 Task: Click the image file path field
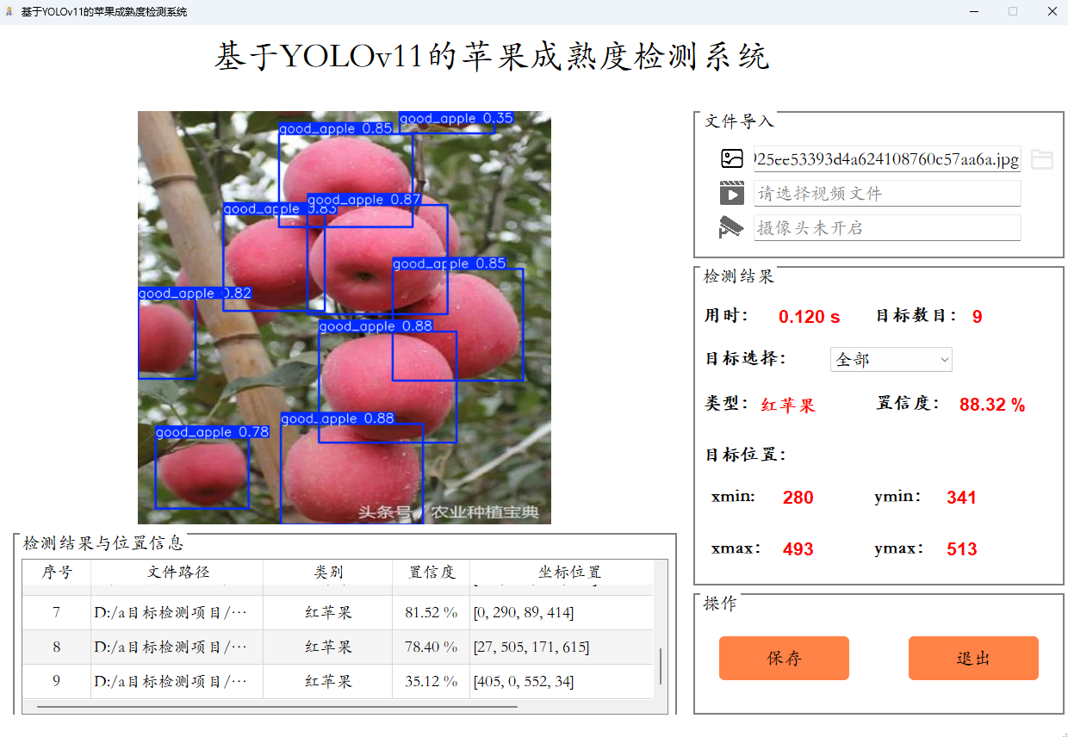[x=886, y=159]
